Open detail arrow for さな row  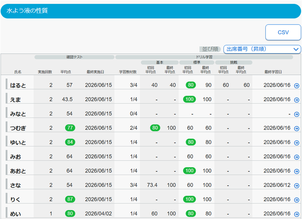(297, 186)
